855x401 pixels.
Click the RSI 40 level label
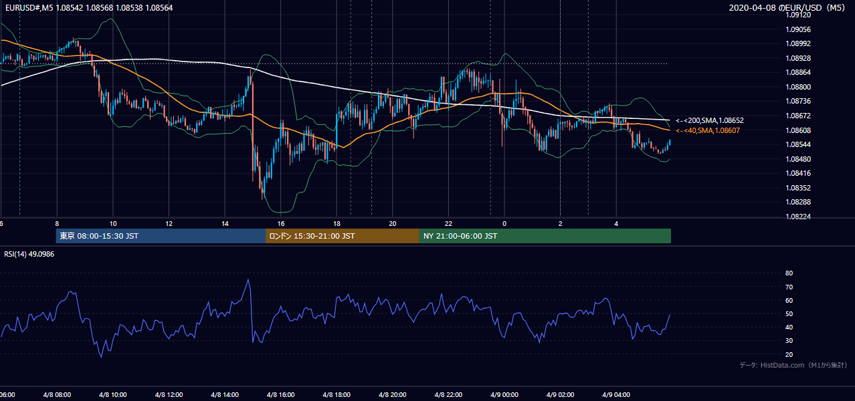[x=789, y=327]
